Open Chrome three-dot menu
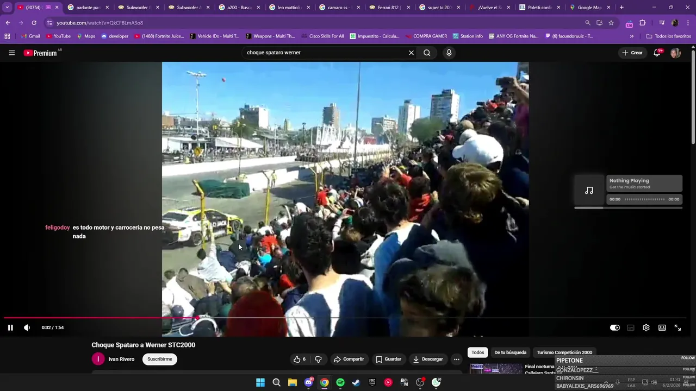 coord(688,23)
